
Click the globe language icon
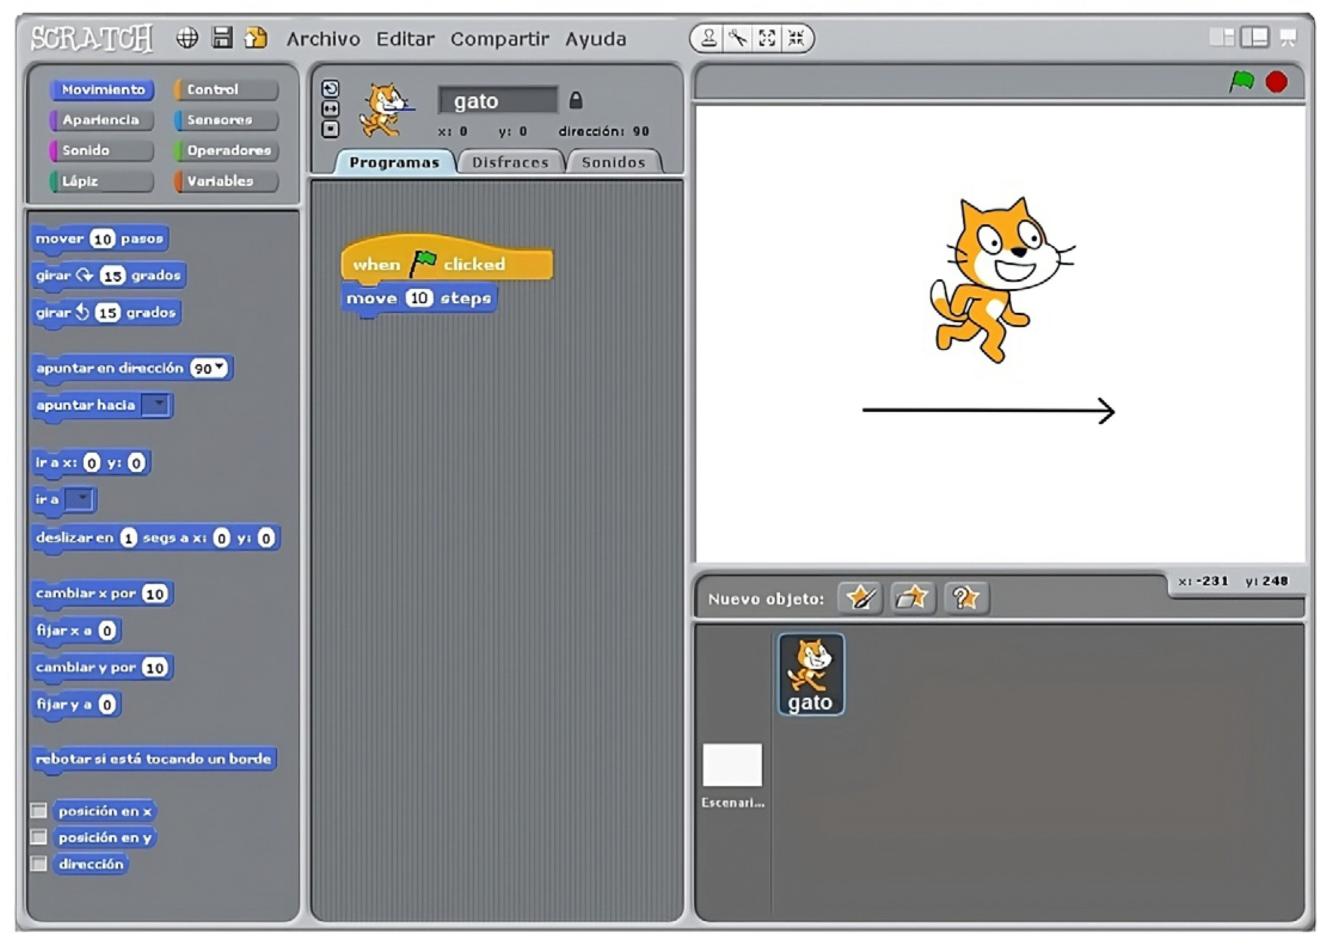tap(187, 39)
